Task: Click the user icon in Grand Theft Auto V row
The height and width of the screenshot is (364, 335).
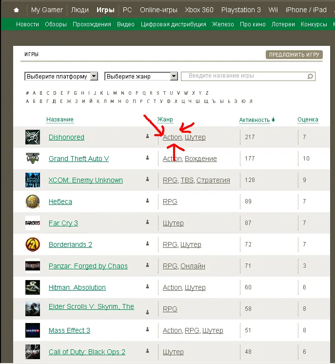Action: click(147, 158)
